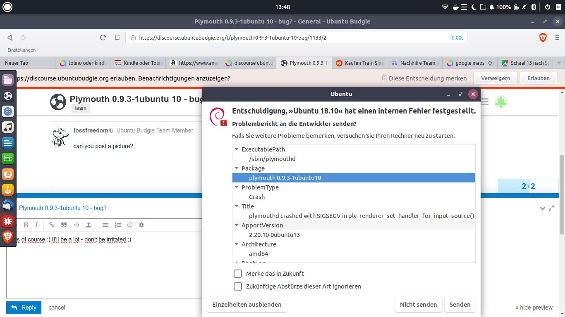Image resolution: width=565 pixels, height=317 pixels.
Task: Bookmark this page with bookmark icon
Action: (x=117, y=38)
